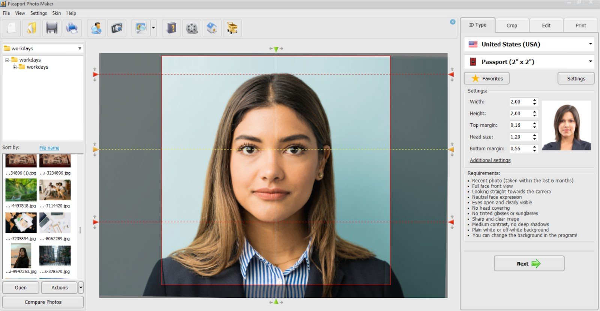
Task: Click the save floppy disk icon
Action: pyautogui.click(x=52, y=28)
